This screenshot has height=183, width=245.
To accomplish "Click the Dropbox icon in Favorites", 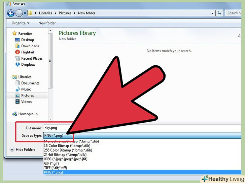I will pyautogui.click(x=17, y=64).
